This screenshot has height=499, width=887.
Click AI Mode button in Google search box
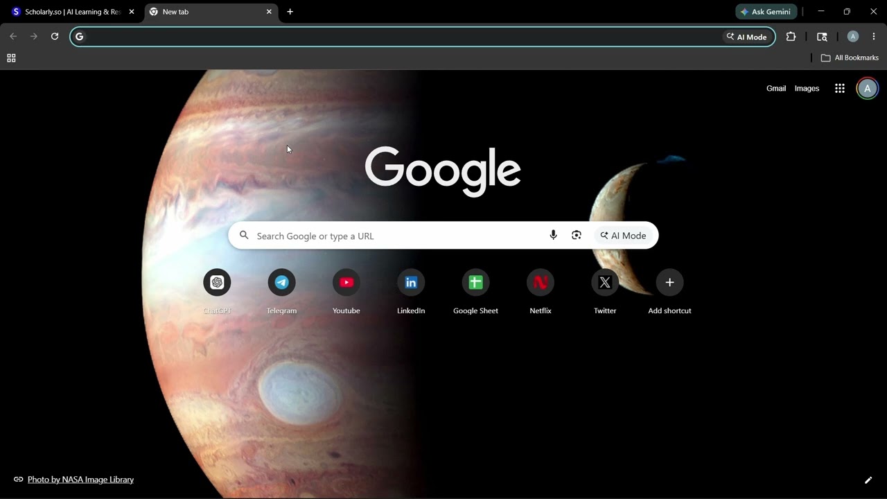[x=623, y=236]
